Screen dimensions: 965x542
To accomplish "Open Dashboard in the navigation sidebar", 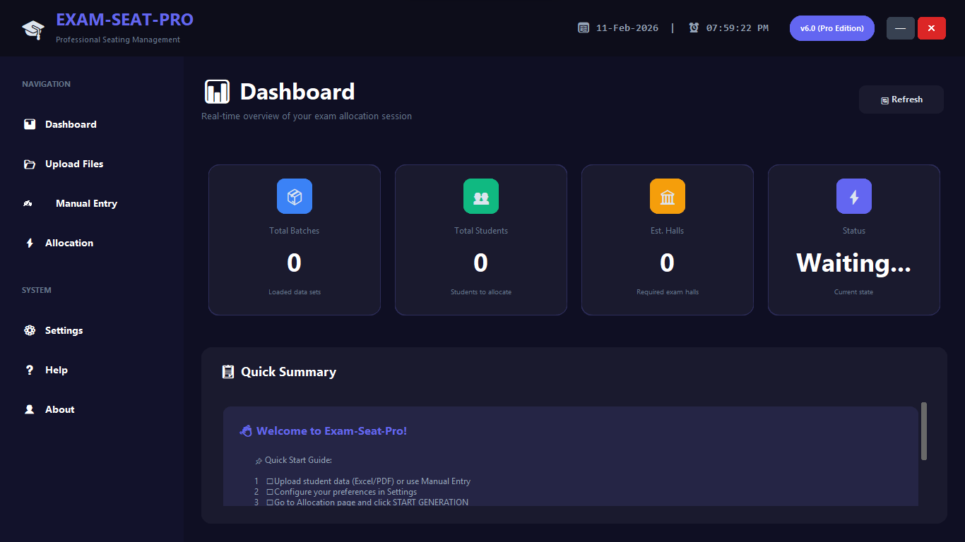I will coord(71,124).
